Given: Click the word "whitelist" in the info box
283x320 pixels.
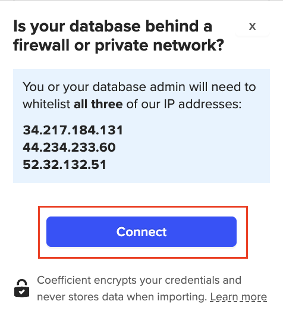Looking at the screenshot, I should click(46, 104).
